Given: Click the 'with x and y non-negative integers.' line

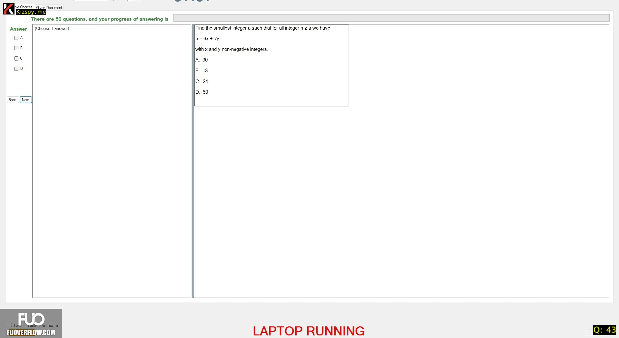Looking at the screenshot, I should (x=231, y=49).
